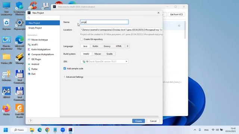Open Foxit PDF Reader desktop shortcut
This screenshot has width=239, height=134.
pyautogui.click(x=19, y=111)
